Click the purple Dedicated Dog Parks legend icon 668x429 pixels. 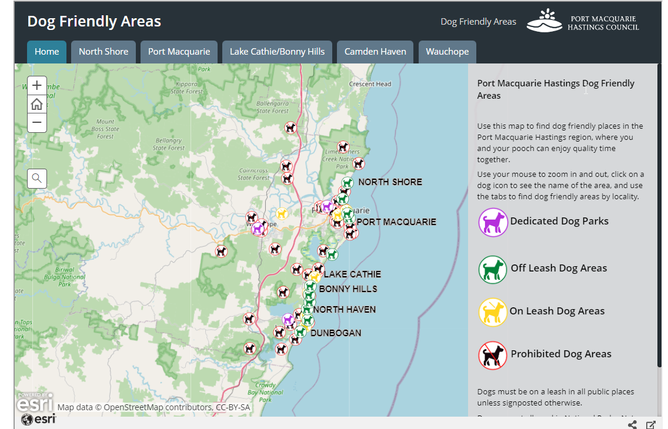coord(493,222)
